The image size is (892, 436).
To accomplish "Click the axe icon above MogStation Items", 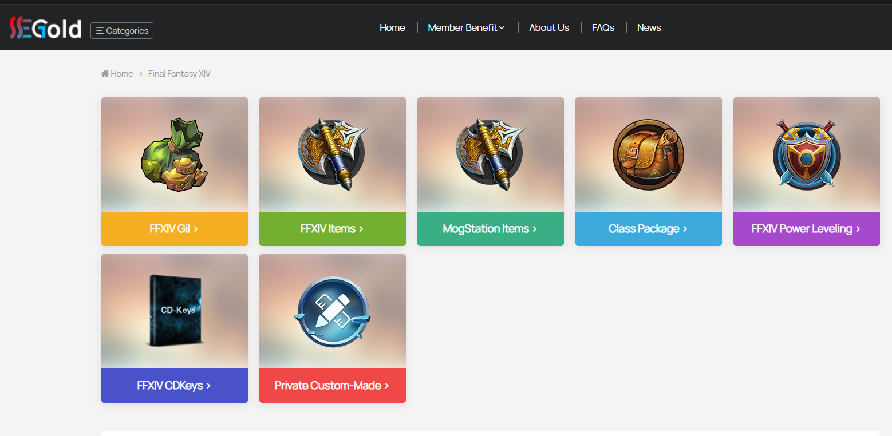I will pyautogui.click(x=490, y=154).
